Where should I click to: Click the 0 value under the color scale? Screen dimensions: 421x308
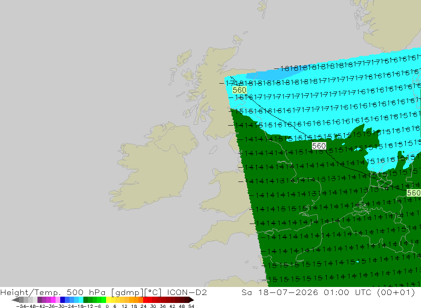(107, 306)
